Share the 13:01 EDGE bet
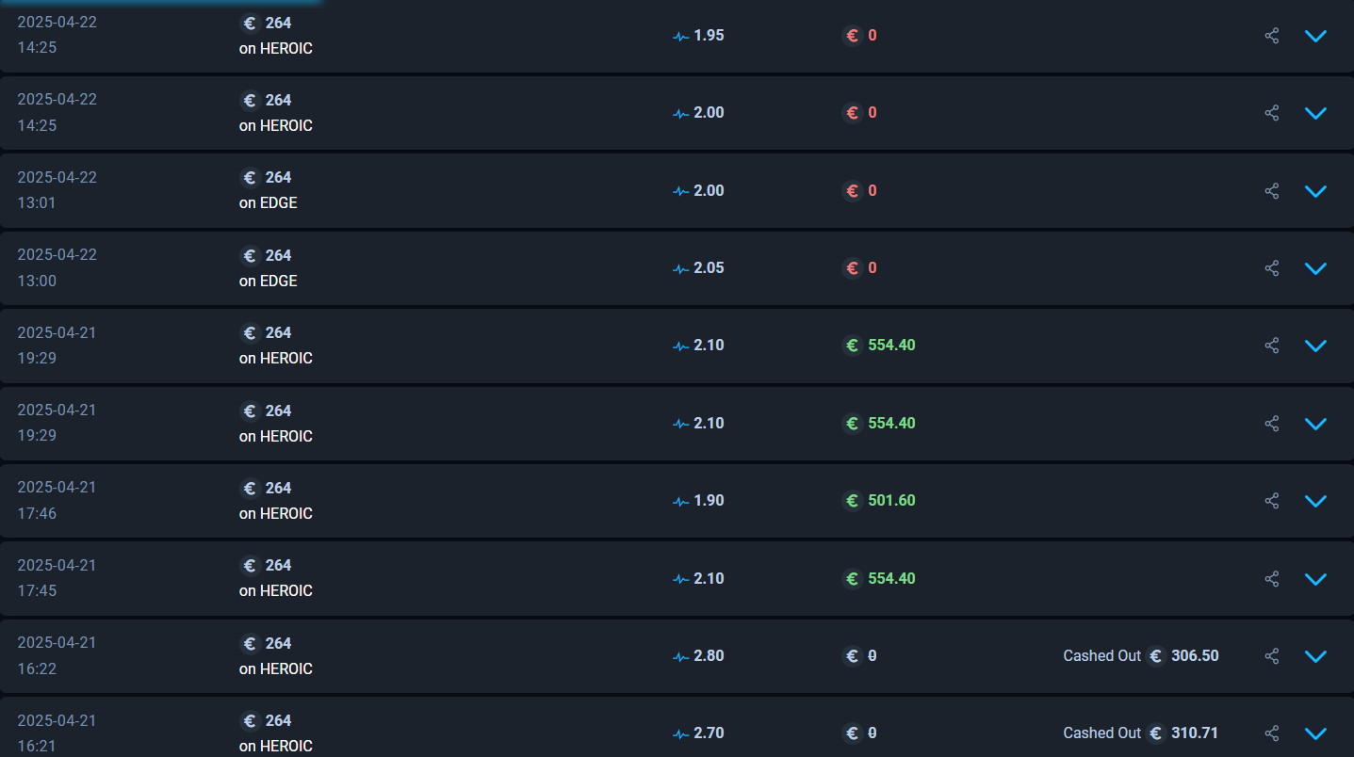 [x=1272, y=191]
